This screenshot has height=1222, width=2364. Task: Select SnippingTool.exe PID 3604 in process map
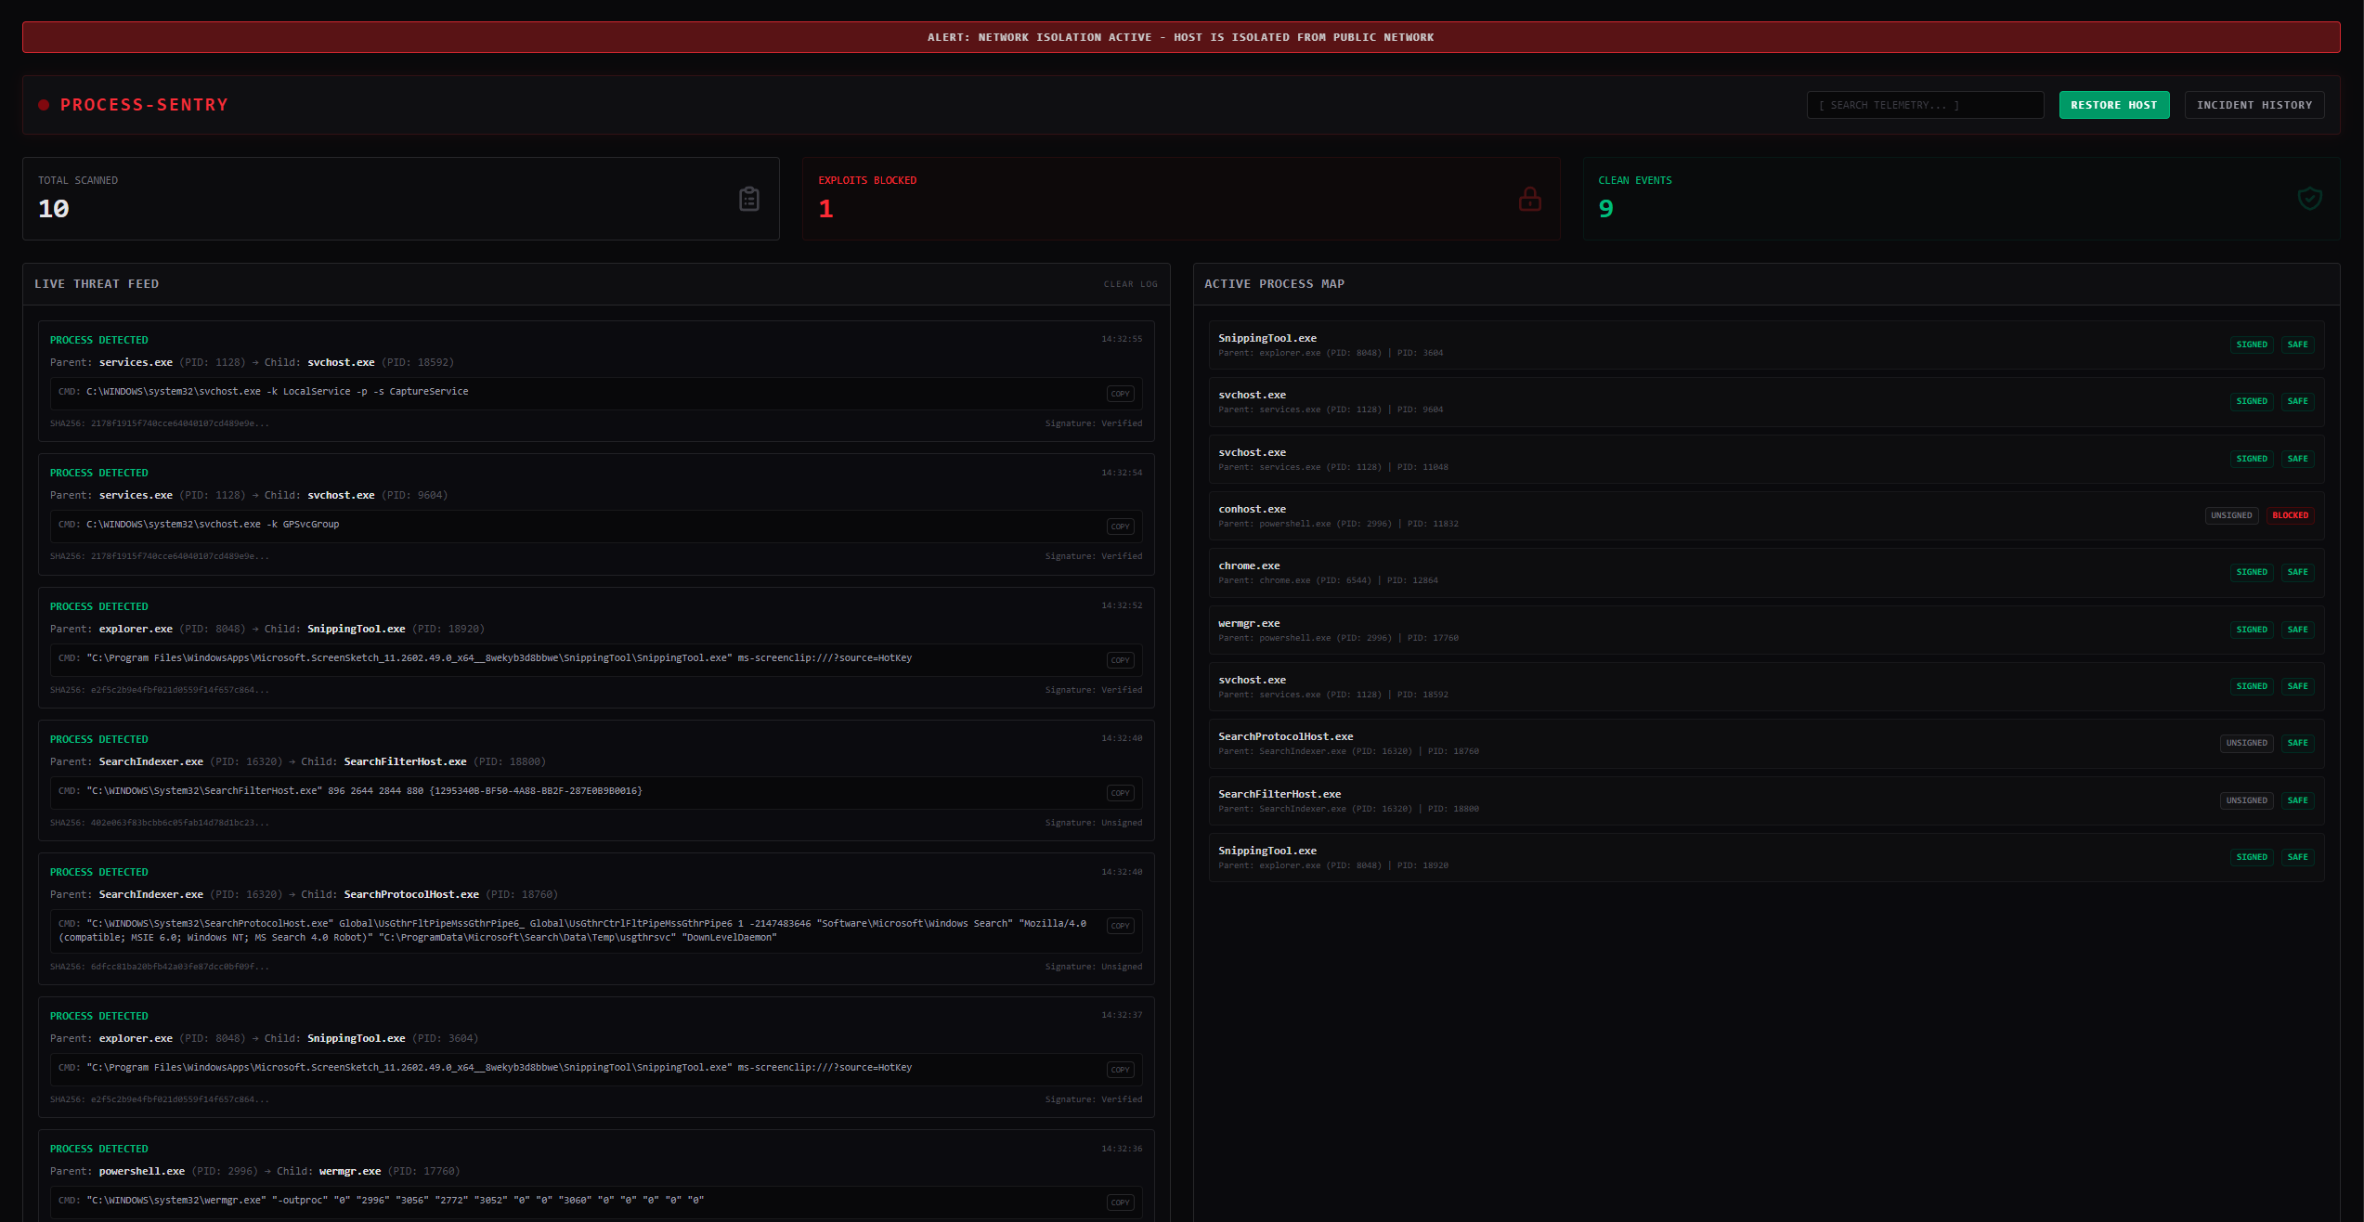coord(1765,344)
